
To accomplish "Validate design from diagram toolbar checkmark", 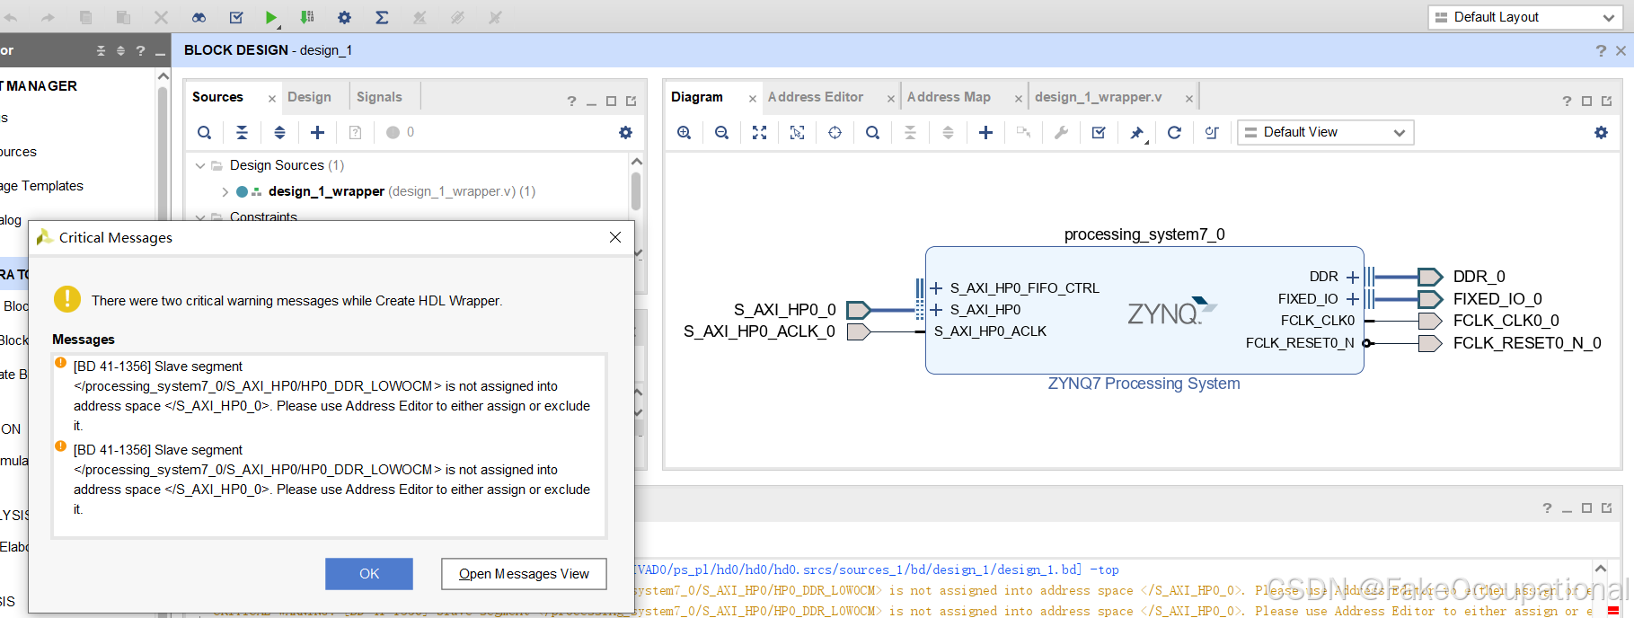I will (x=1099, y=132).
